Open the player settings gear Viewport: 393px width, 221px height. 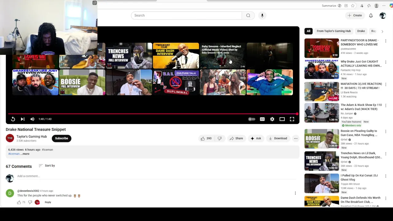pyautogui.click(x=272, y=119)
